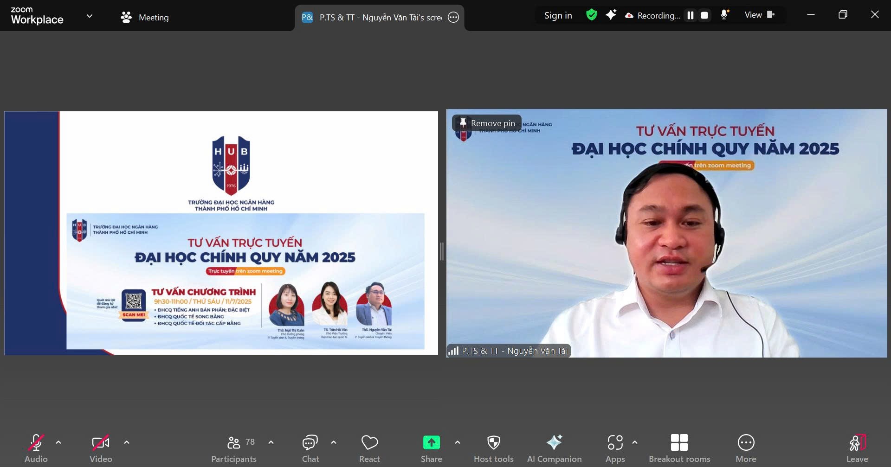Click the Recording cloud indicator

point(652,15)
